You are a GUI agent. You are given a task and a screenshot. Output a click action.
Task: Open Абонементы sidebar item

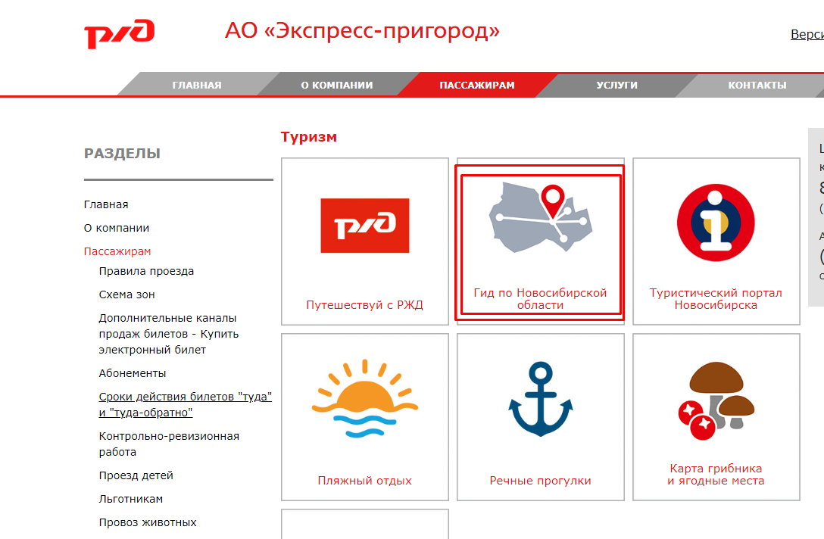click(x=133, y=373)
